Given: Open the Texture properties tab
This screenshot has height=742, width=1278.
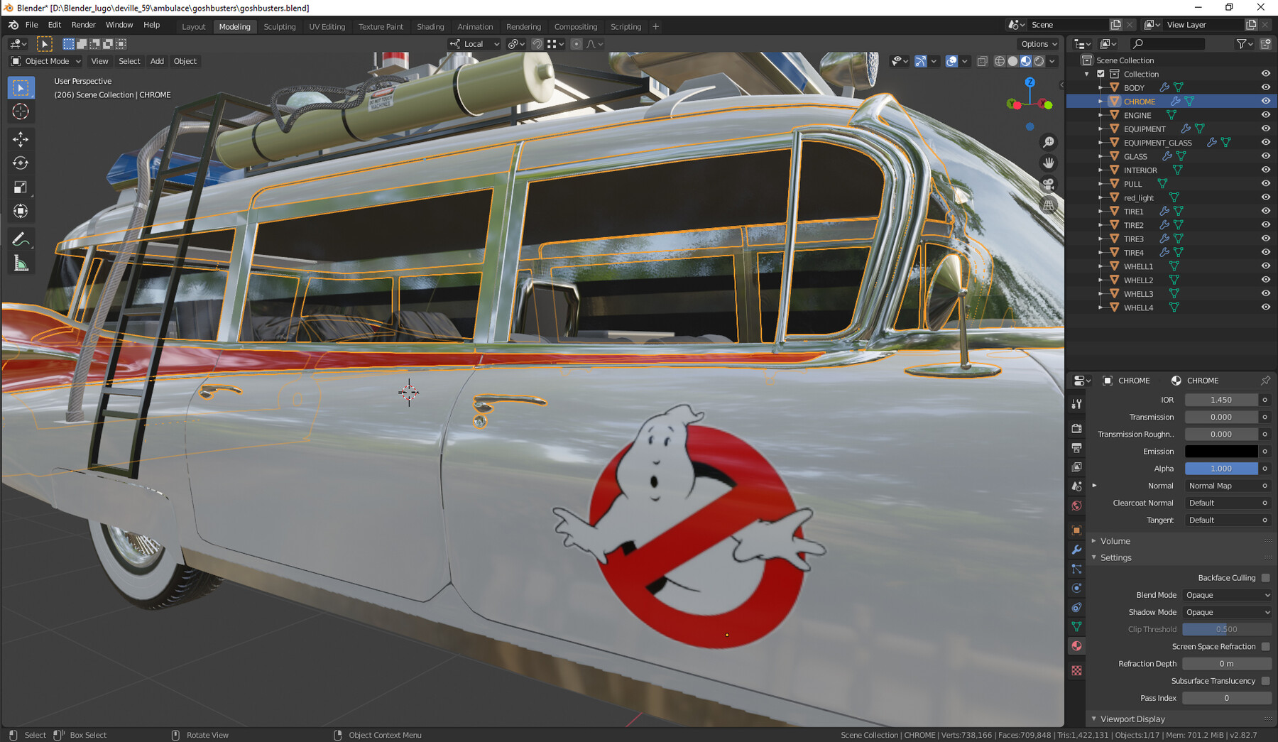Looking at the screenshot, I should pyautogui.click(x=1076, y=671).
